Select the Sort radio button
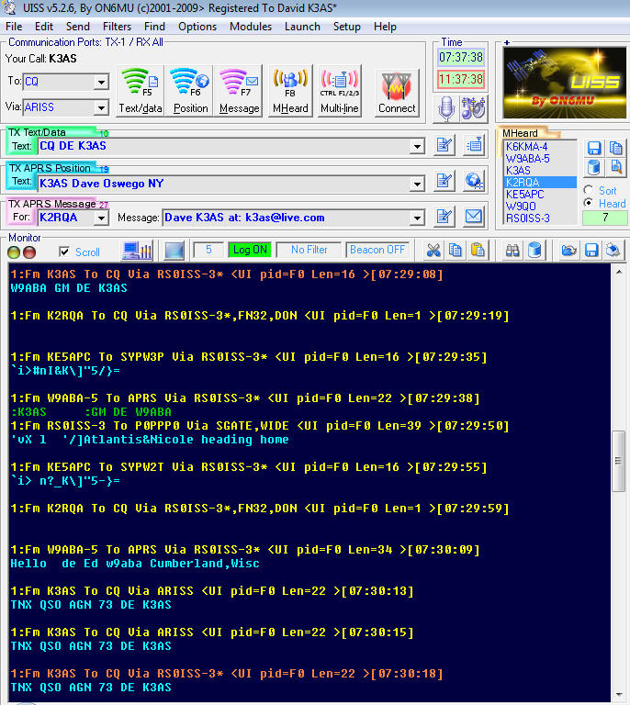 (588, 190)
